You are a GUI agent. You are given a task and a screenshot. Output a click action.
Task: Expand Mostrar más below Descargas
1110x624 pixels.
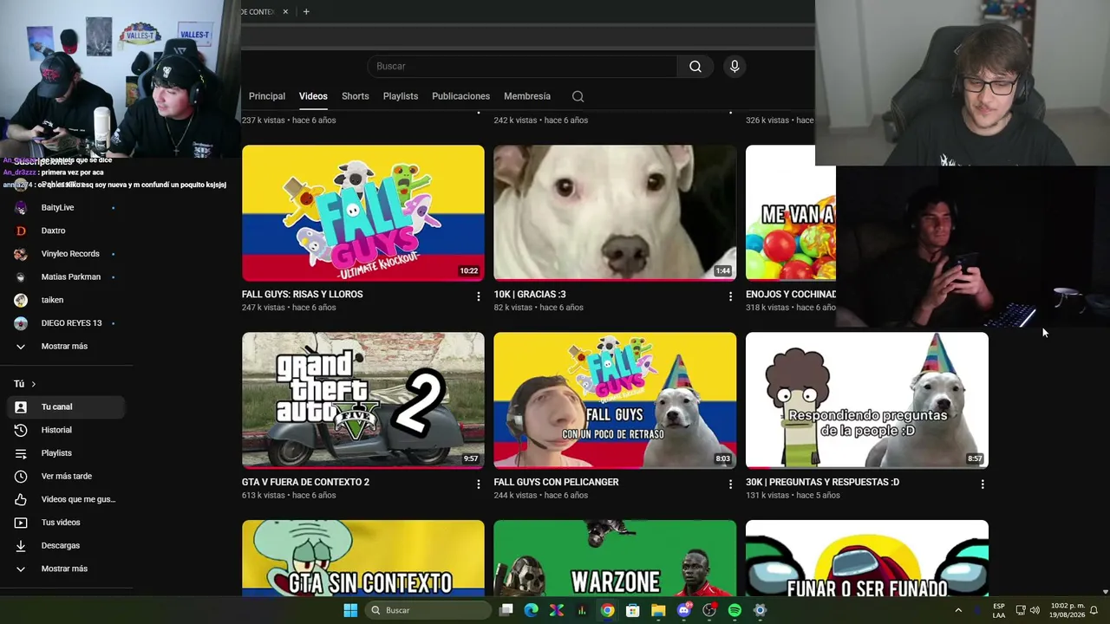tap(67, 569)
